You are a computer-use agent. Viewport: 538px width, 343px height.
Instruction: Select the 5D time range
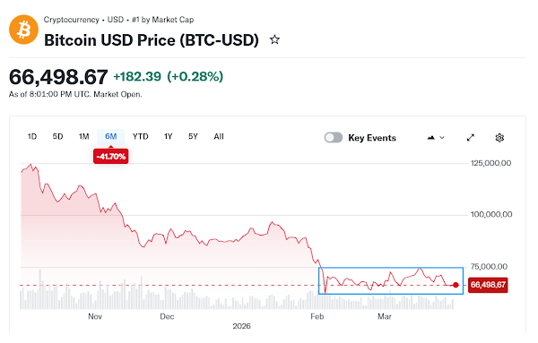click(57, 137)
